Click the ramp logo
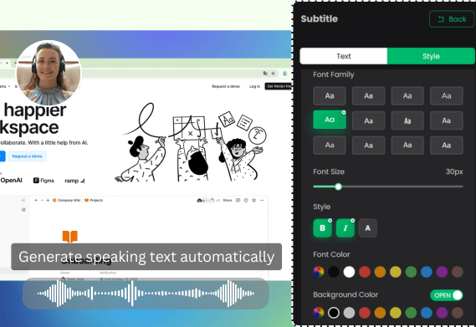This screenshot has height=327, width=476. click(x=75, y=181)
